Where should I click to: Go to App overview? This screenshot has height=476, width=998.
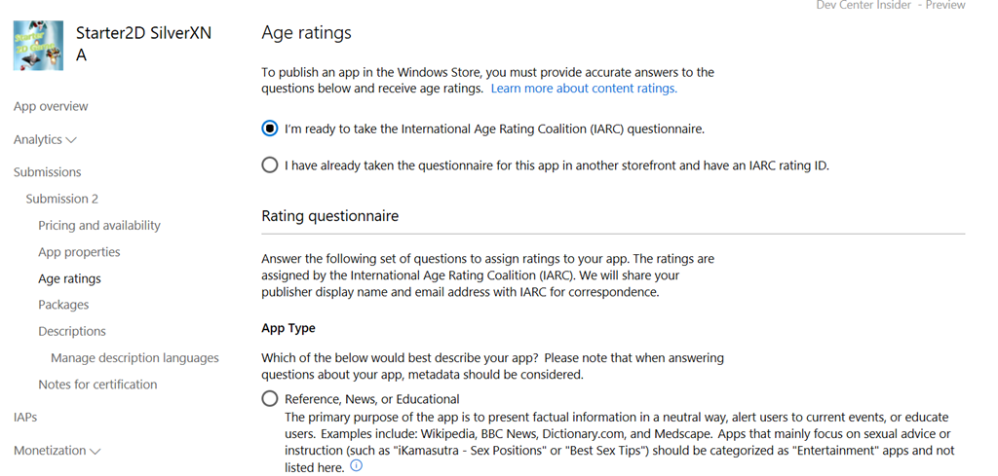pos(51,106)
